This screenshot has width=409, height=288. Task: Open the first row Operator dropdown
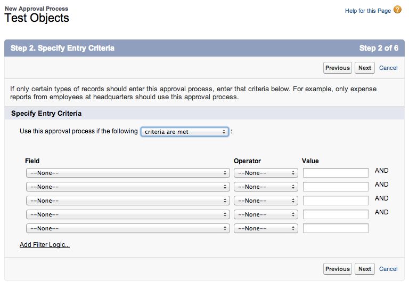click(x=265, y=173)
